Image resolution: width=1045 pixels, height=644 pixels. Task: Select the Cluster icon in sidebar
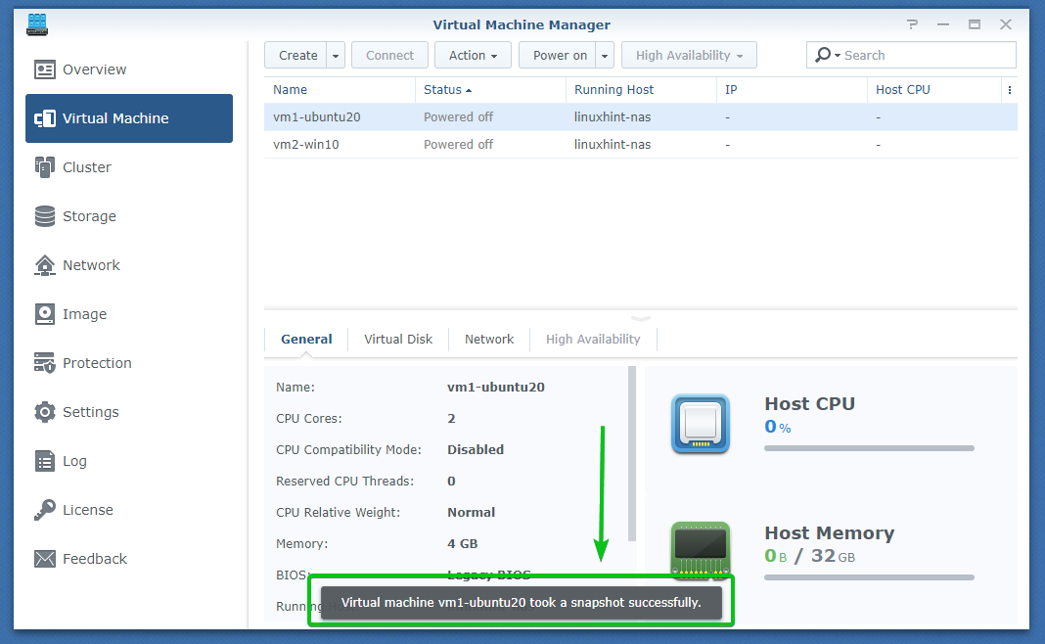45,167
